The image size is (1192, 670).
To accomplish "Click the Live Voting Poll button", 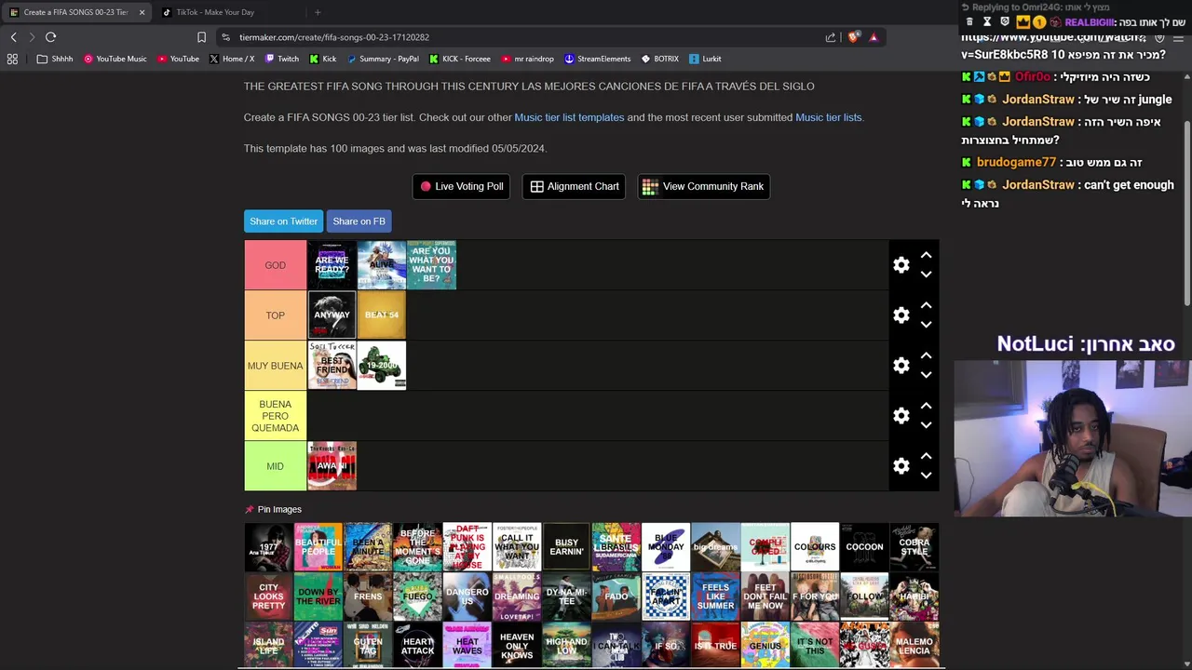I will pyautogui.click(x=461, y=186).
